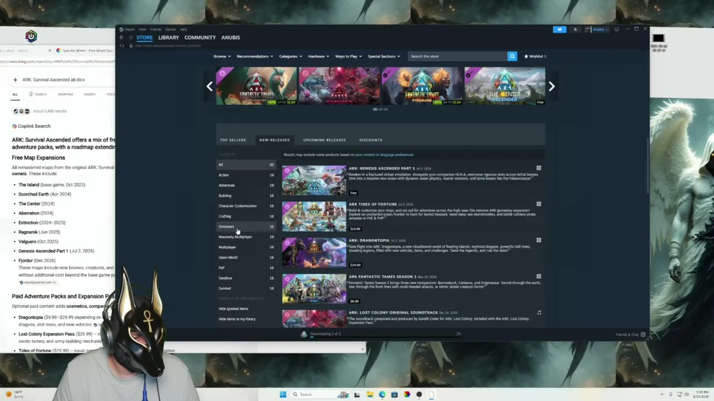Select the All filter option
Image resolution: width=714 pixels, height=401 pixels.
246,165
